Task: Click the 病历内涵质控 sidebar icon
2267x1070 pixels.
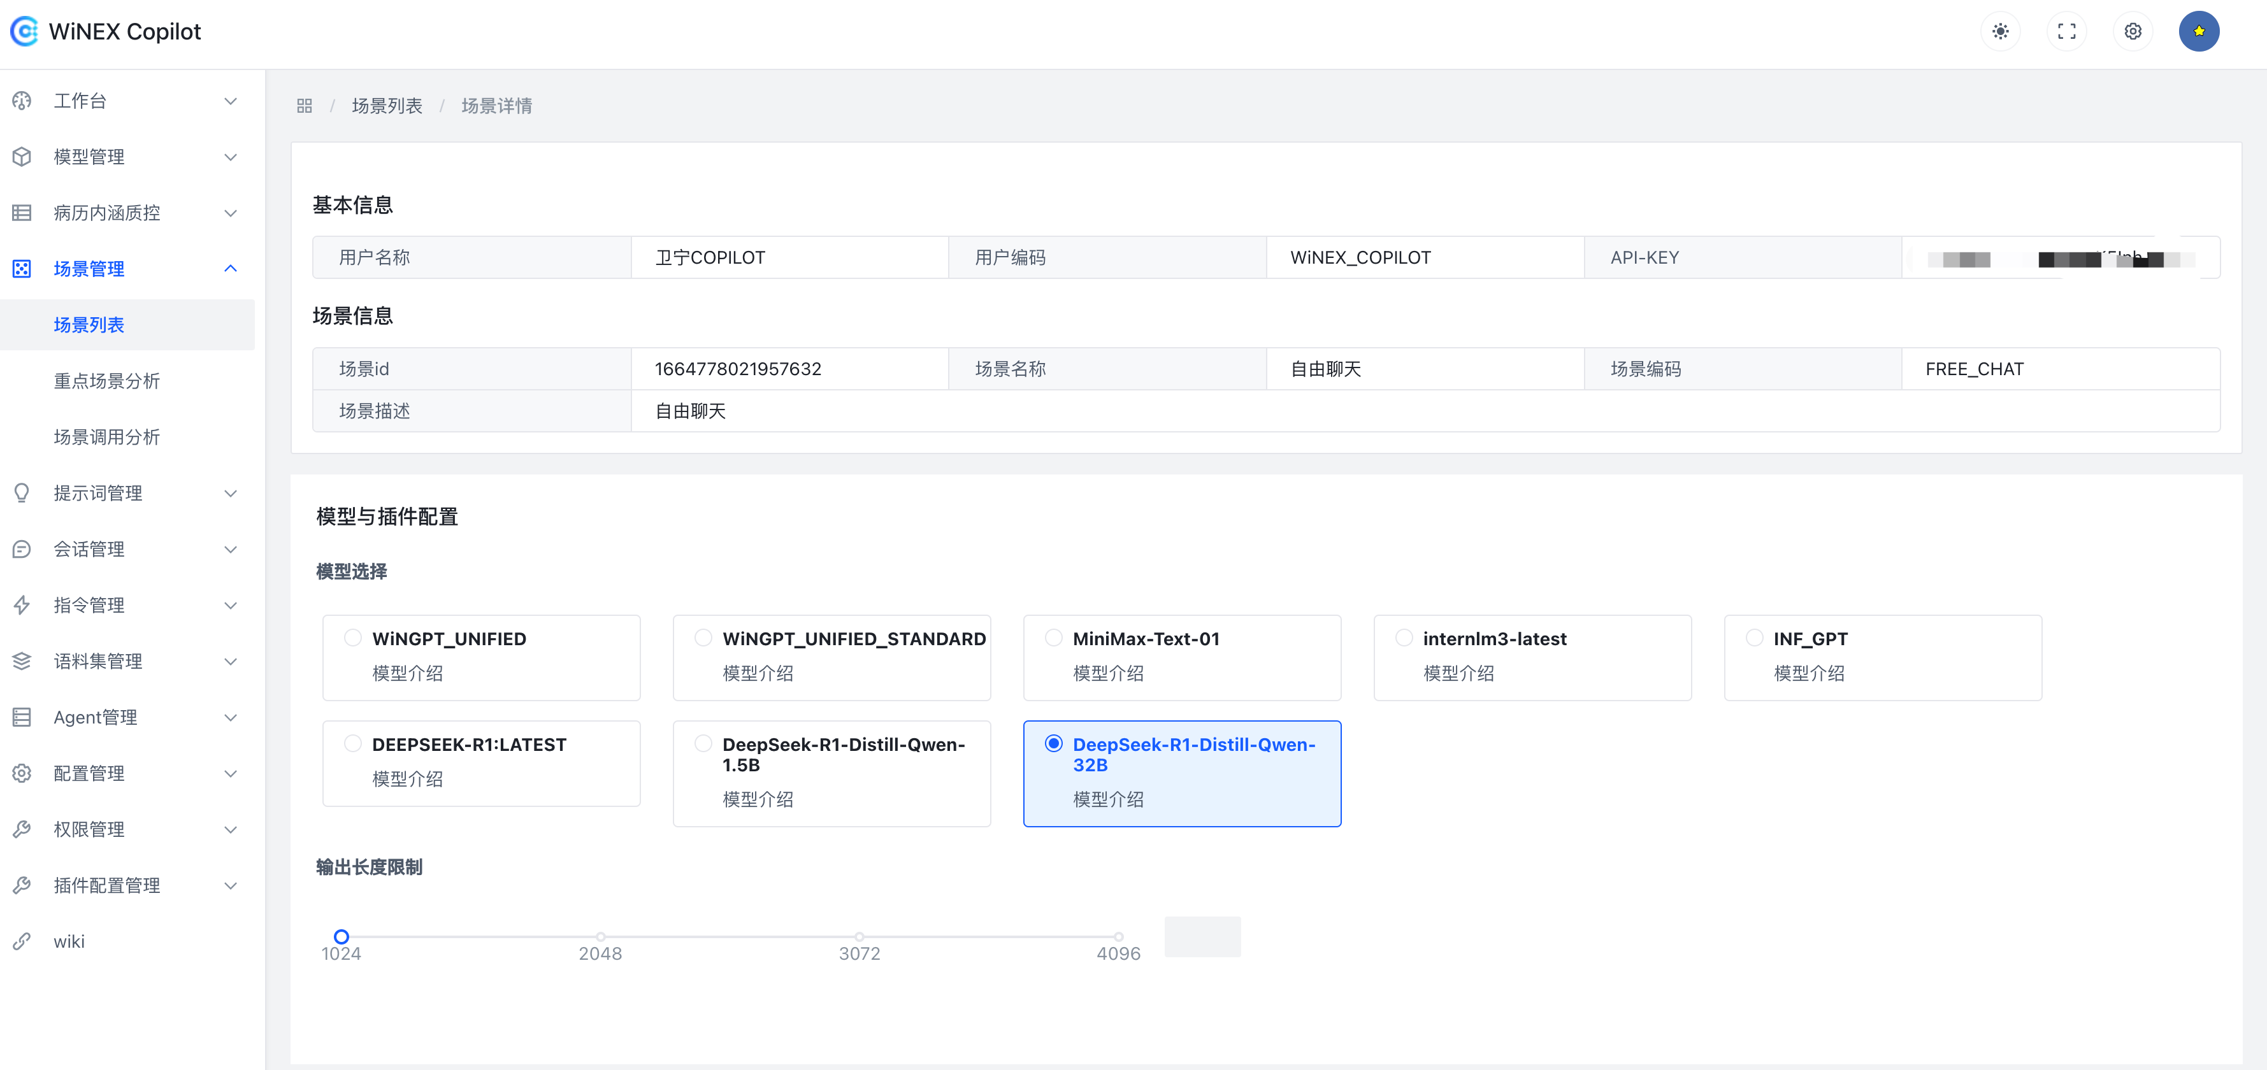Action: pos(21,212)
